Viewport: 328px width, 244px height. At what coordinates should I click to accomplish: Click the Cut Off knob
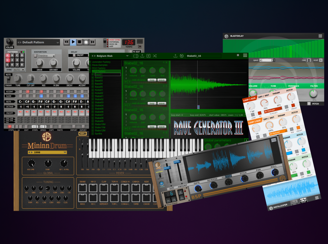pyautogui.click(x=31, y=78)
